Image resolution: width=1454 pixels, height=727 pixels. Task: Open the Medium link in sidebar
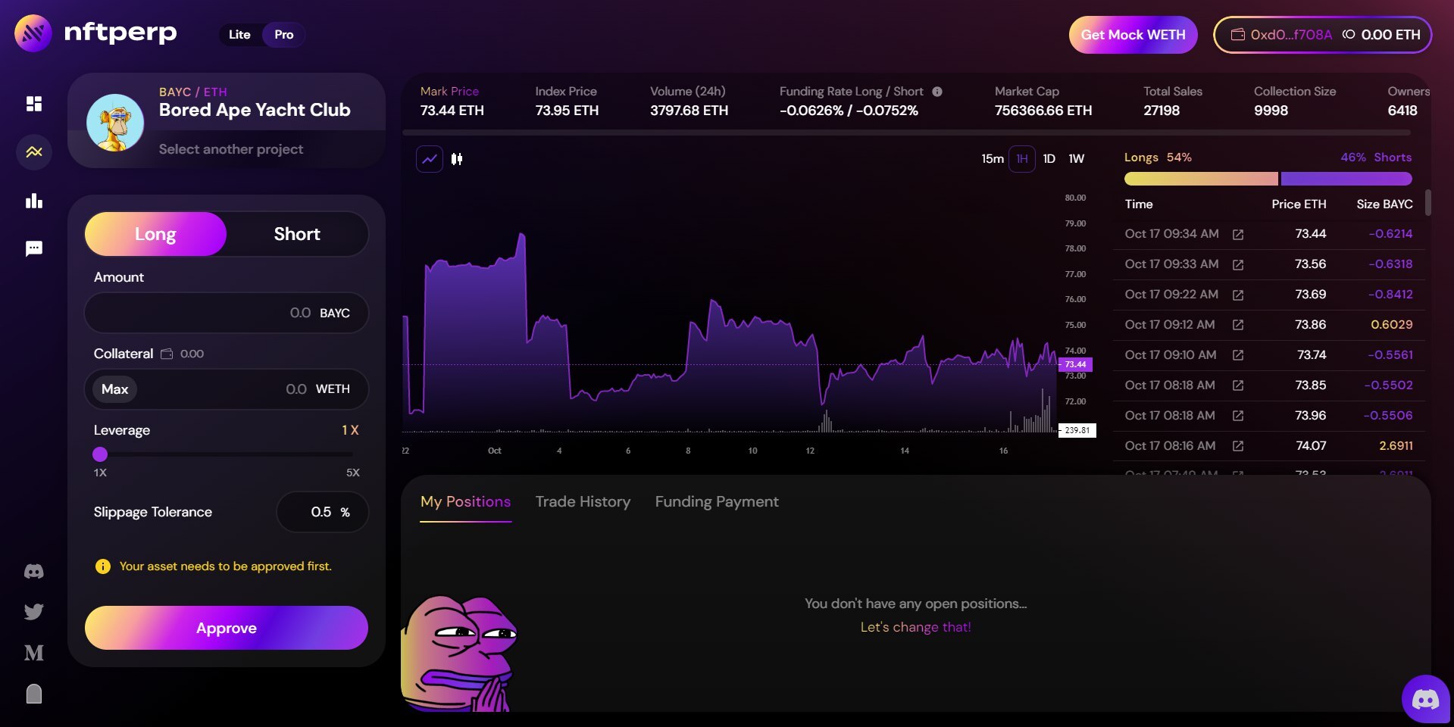[34, 653]
